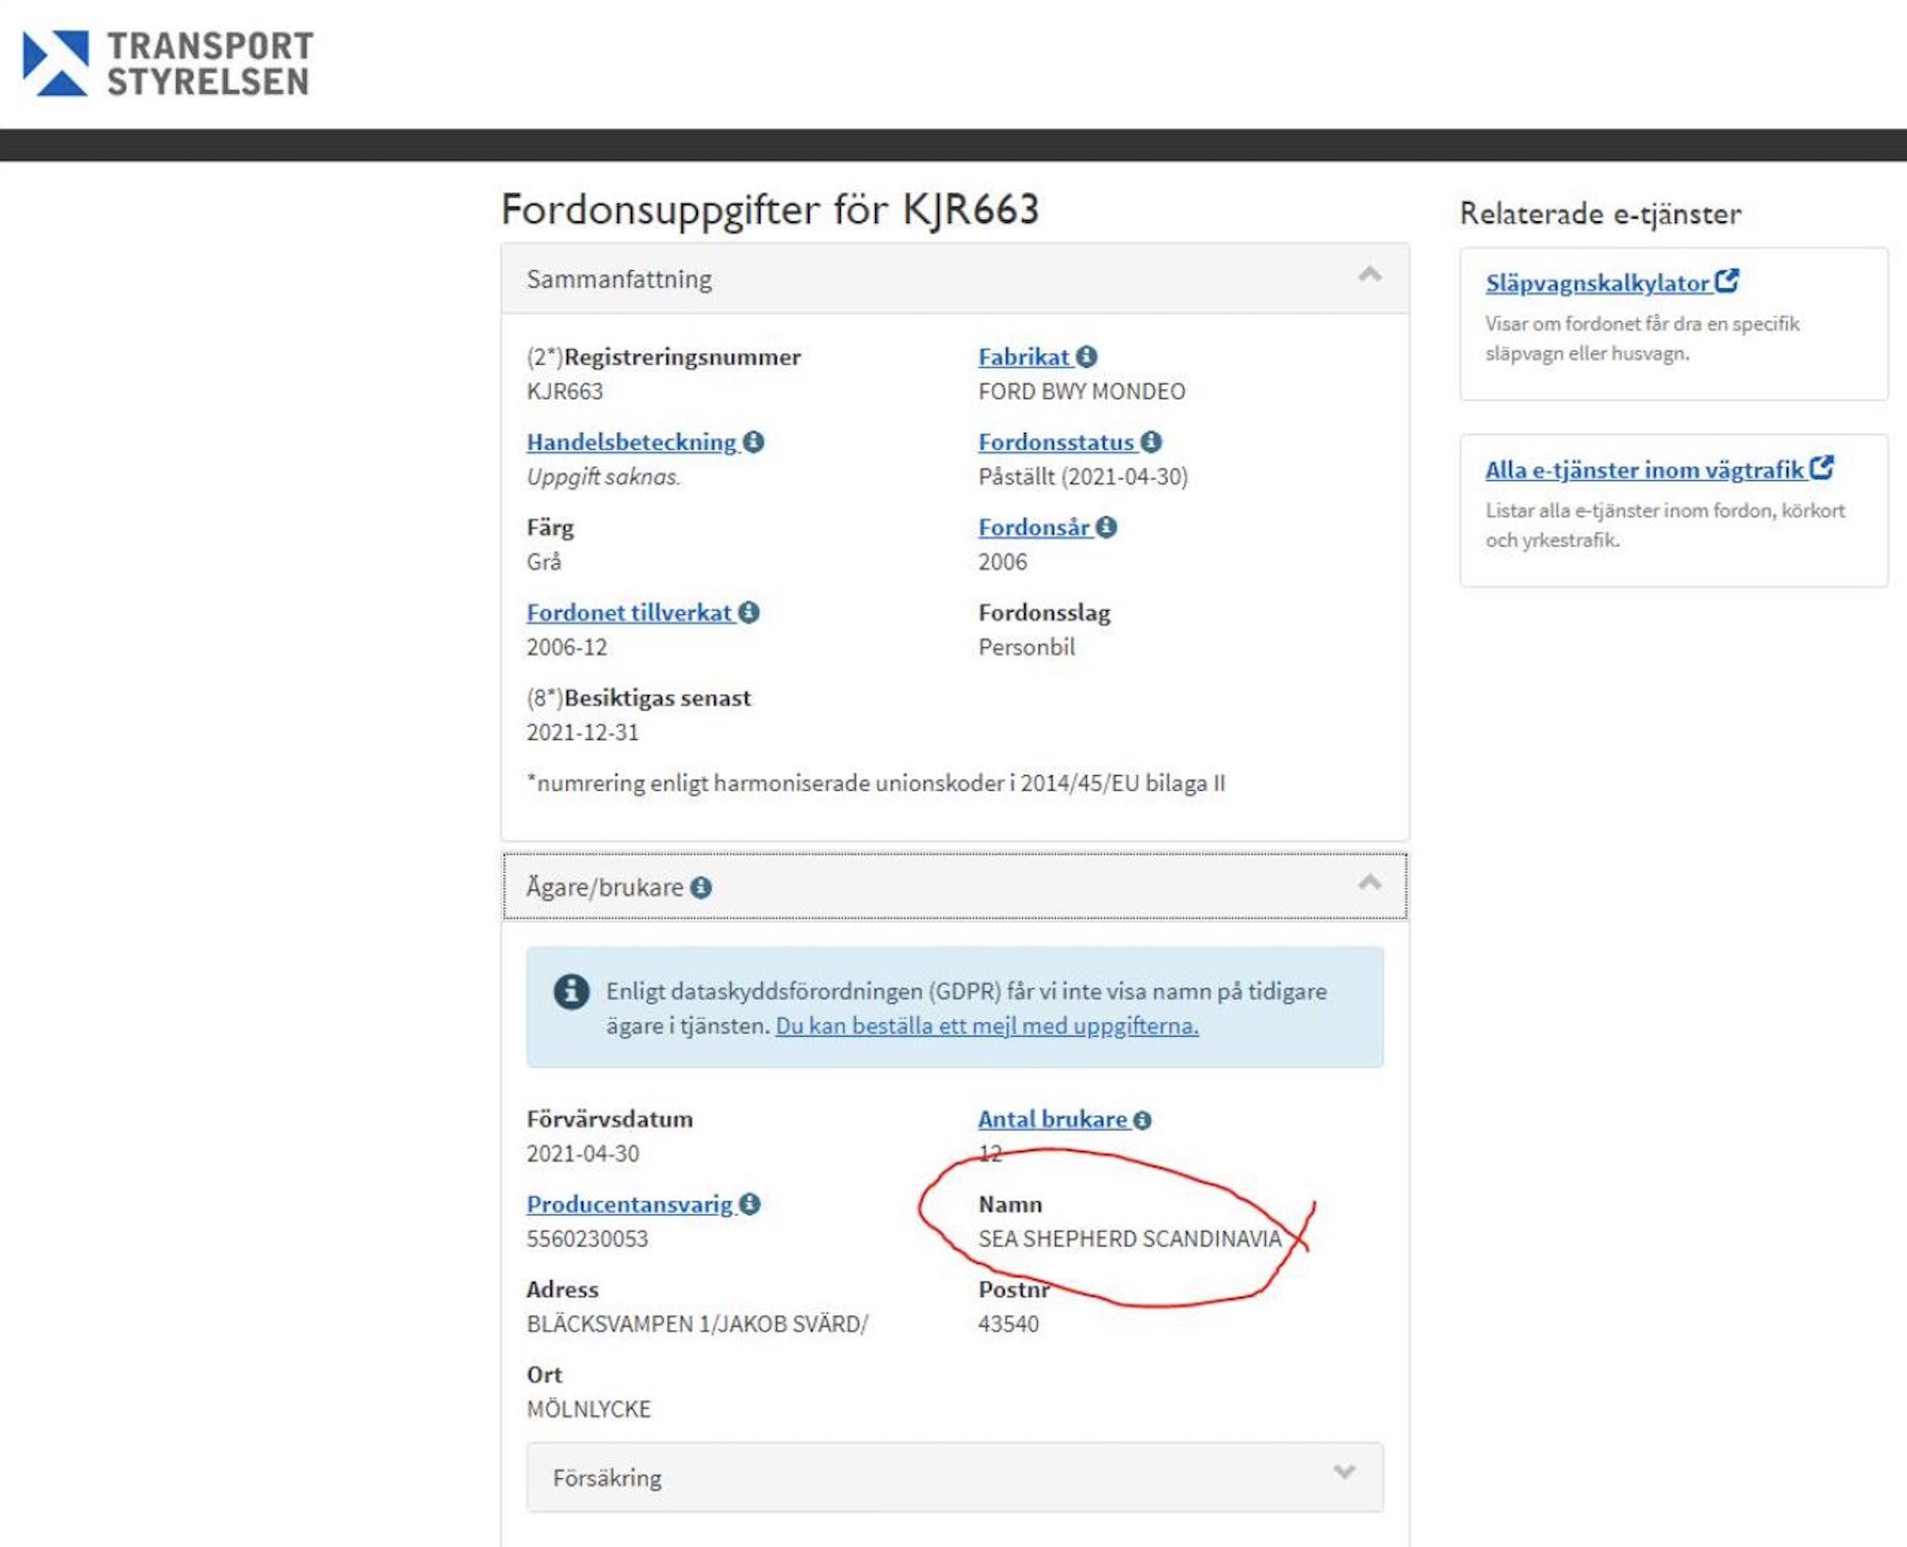Collapse the Ägare/brukare panel chevron

click(1370, 883)
